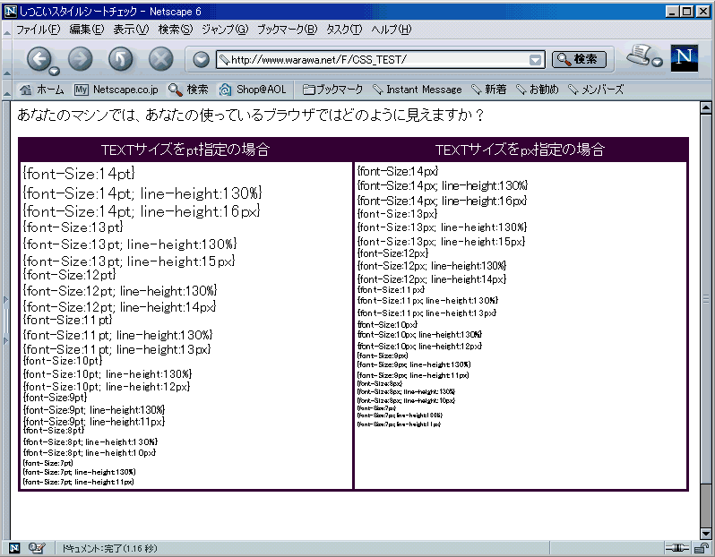Click the Netscape N icon in title bar
Viewport: 715px width, 557px height.
click(10, 11)
